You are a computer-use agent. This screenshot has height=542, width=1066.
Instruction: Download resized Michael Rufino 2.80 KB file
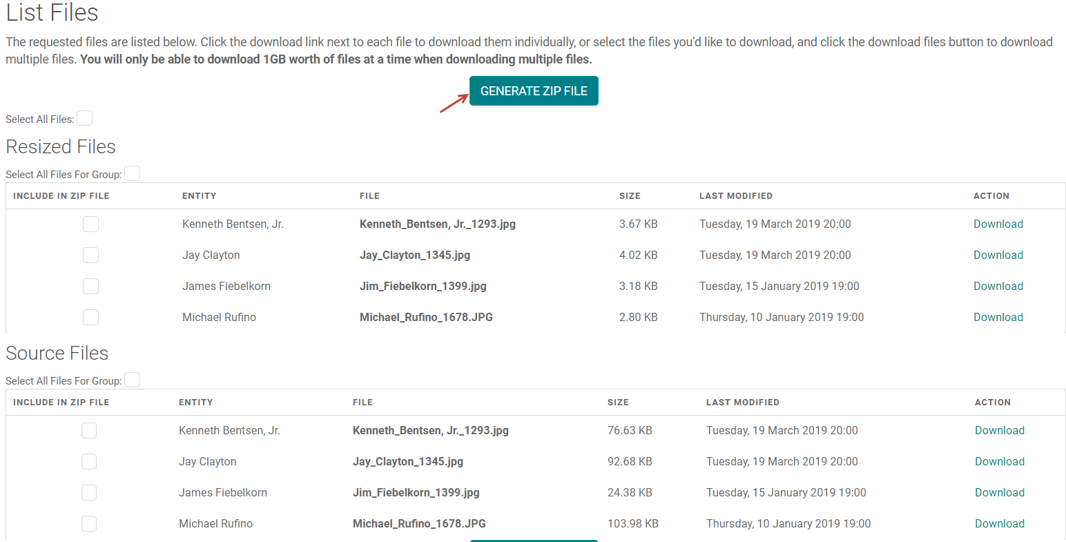click(998, 318)
